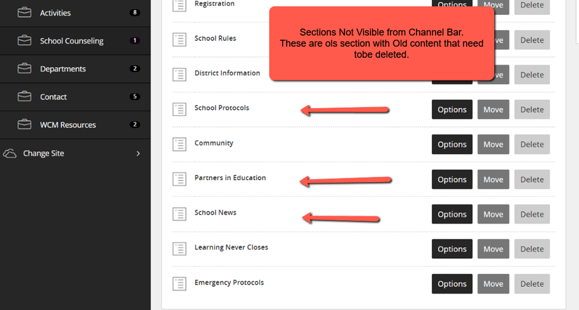Click the page icon beside Emergency Protocols
Viewport: 579px width, 310px height.
coord(180,284)
